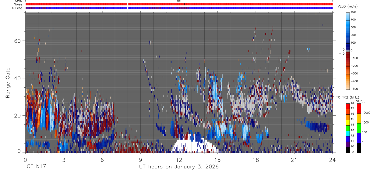The height and width of the screenshot is (173, 374).
Task: Click the 'TX Freq' row label
Action: [x=16, y=8]
